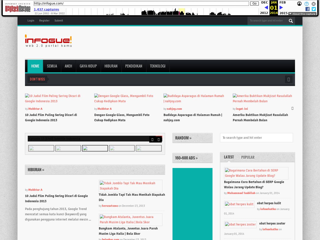The image size is (320, 240).
Task: Open the Don't Miss ticker control button
Action: 288,79
